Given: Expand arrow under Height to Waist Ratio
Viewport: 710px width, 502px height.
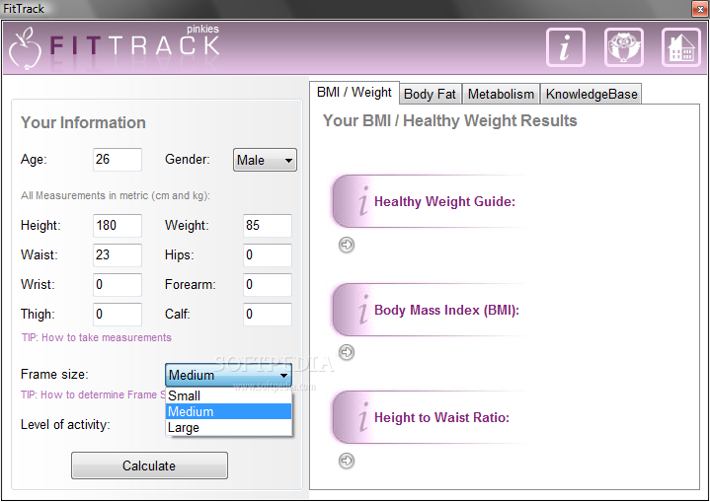Looking at the screenshot, I should pos(347,461).
